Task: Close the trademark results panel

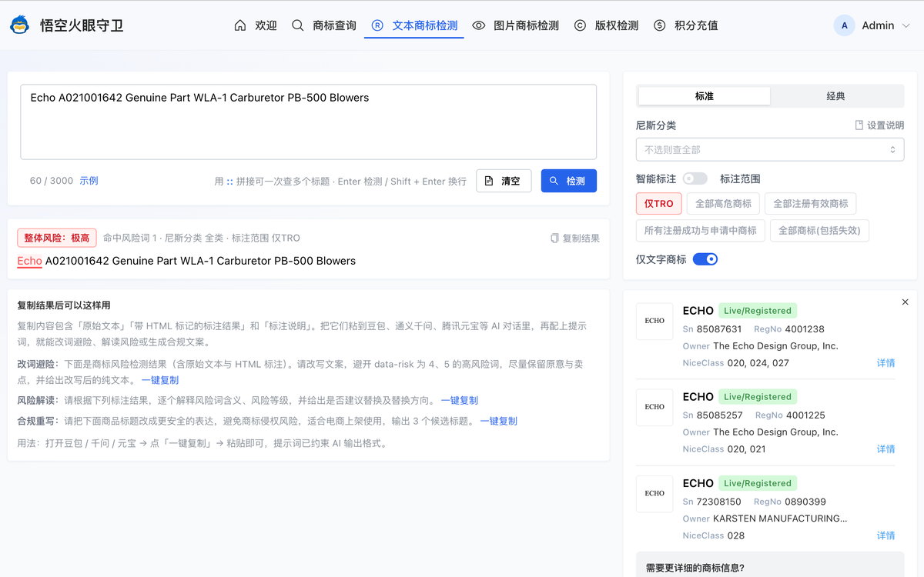Action: pos(905,302)
